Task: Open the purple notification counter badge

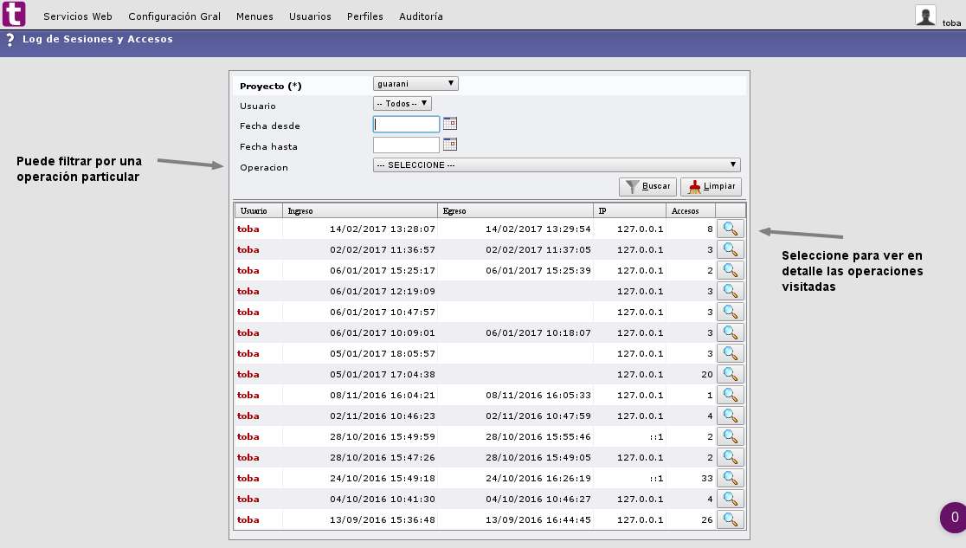Action: [x=954, y=518]
